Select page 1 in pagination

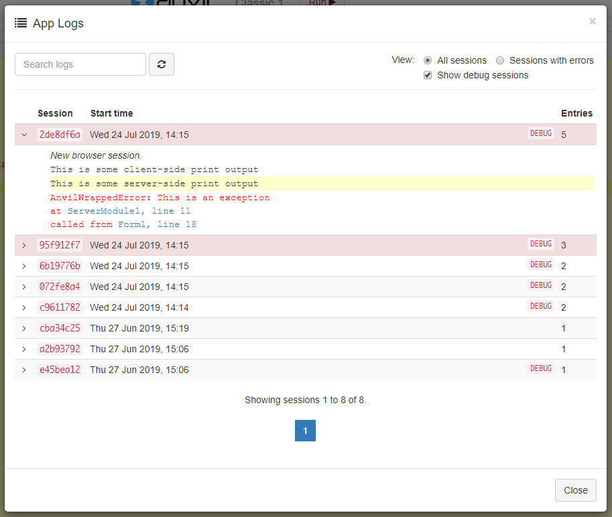tap(305, 431)
